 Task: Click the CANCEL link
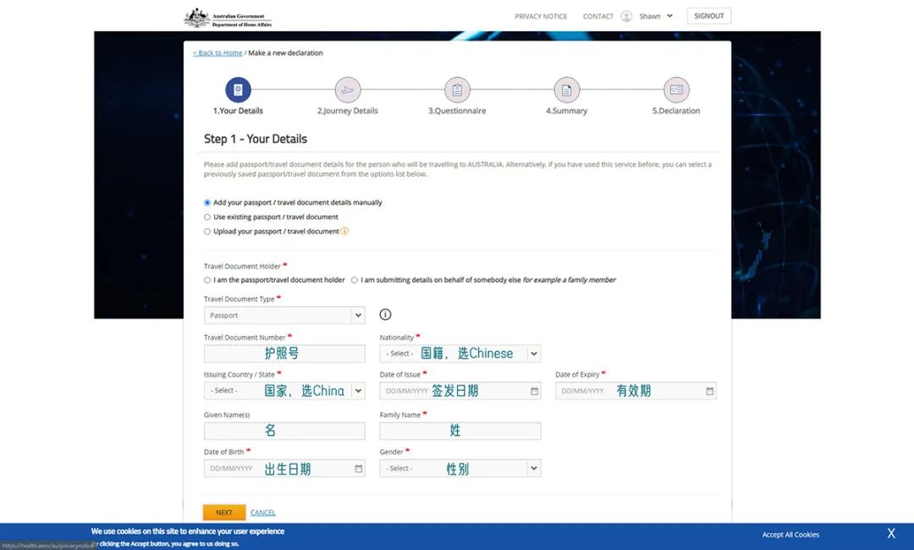(x=263, y=513)
